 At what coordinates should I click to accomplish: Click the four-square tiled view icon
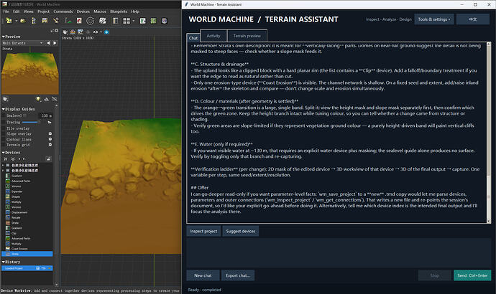127,21
